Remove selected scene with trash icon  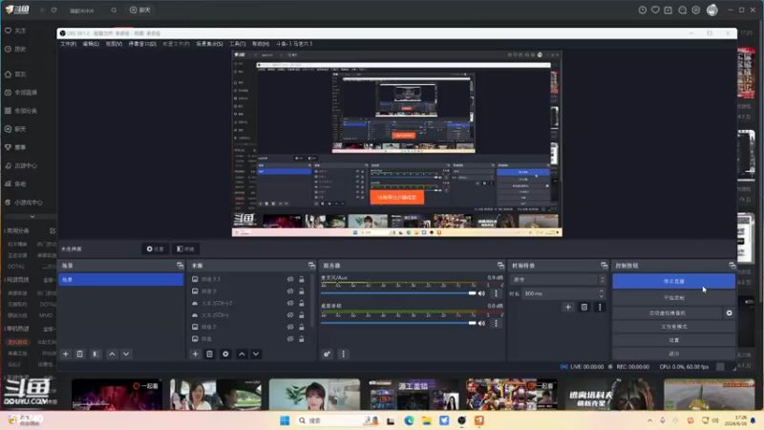point(80,354)
